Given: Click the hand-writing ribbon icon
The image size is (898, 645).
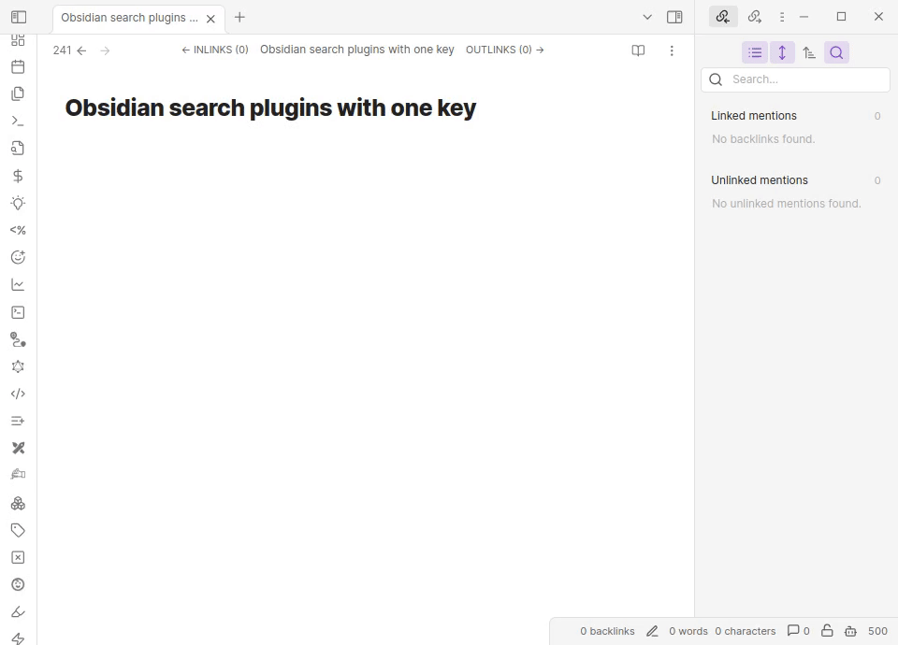Looking at the screenshot, I should click(18, 475).
